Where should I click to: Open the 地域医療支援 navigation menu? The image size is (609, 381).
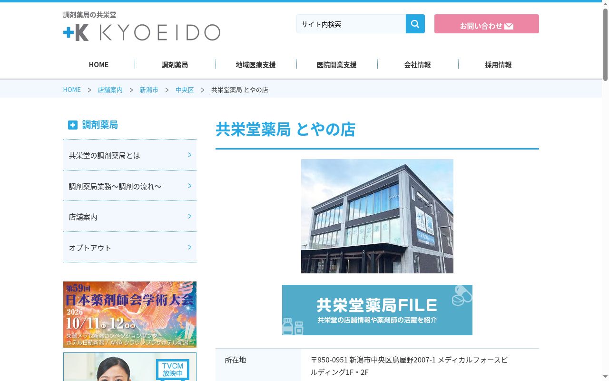[x=255, y=65]
